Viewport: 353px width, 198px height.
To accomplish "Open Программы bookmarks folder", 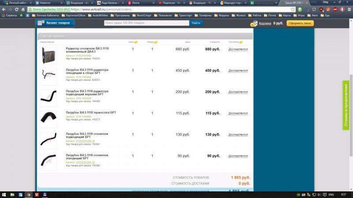I will point(120,15).
